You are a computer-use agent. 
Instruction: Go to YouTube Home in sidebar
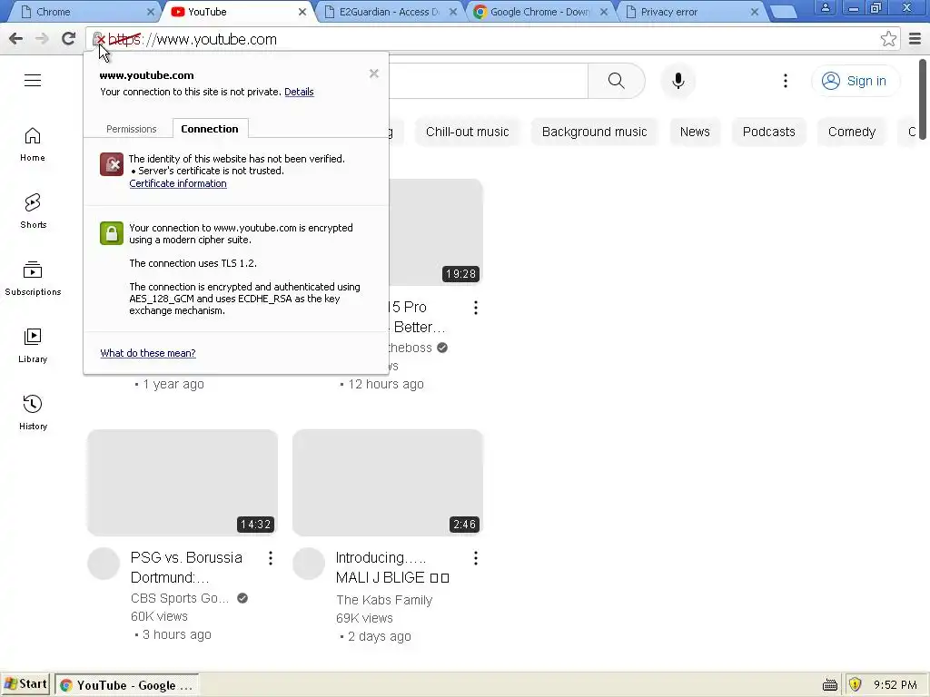coord(33,144)
